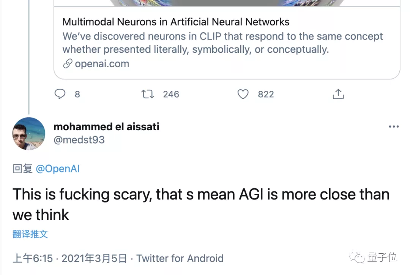This screenshot has height=275, width=410.
Task: Open the share upload icon
Action: (338, 94)
